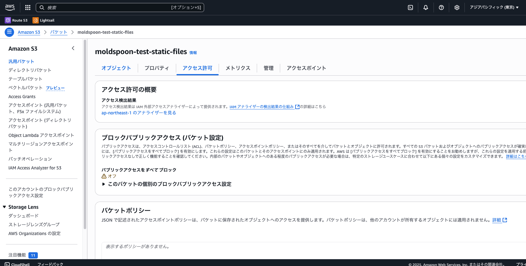Screen dimensions: 526x266
Task: Open マルチリージョンアクセスポイント in sidebar
Action: click(41, 147)
